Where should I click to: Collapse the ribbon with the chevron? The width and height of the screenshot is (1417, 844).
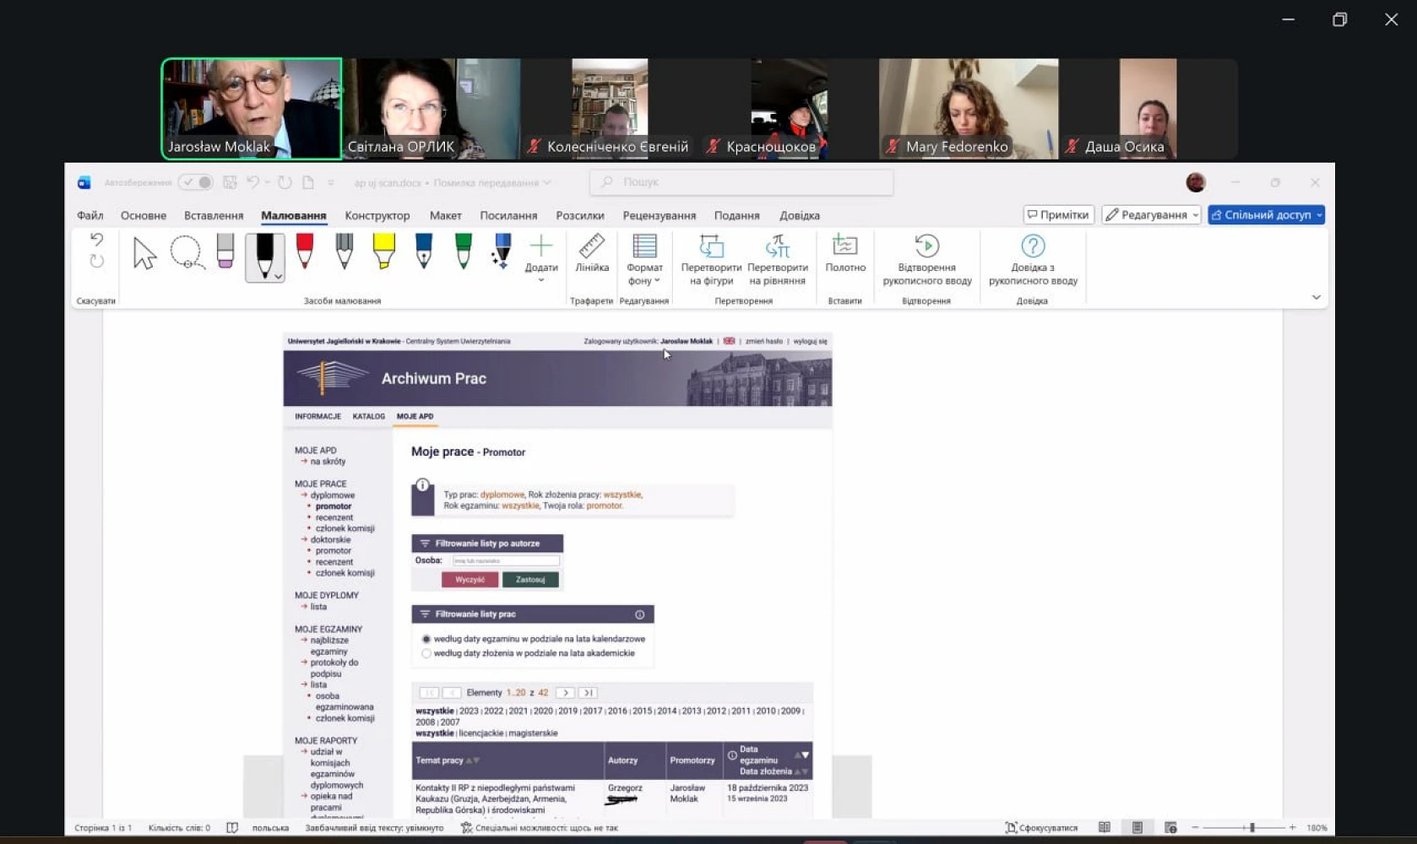pyautogui.click(x=1316, y=297)
